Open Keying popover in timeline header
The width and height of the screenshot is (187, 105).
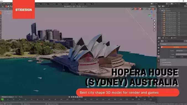pyautogui.click(x=11, y=97)
